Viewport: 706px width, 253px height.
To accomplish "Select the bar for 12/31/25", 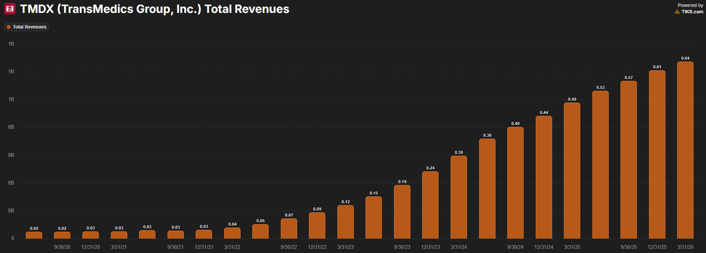I will point(657,154).
